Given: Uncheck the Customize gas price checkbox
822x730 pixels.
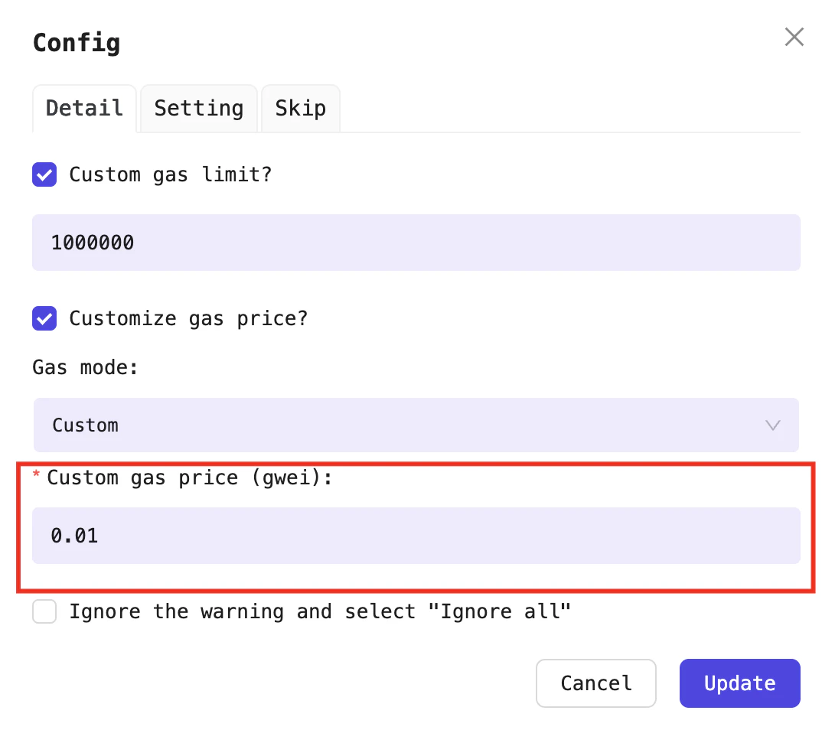Looking at the screenshot, I should tap(44, 318).
